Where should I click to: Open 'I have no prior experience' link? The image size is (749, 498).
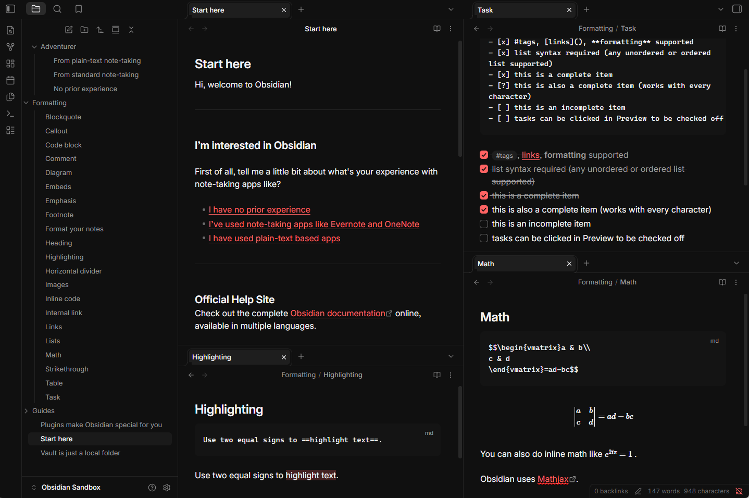[x=259, y=210]
